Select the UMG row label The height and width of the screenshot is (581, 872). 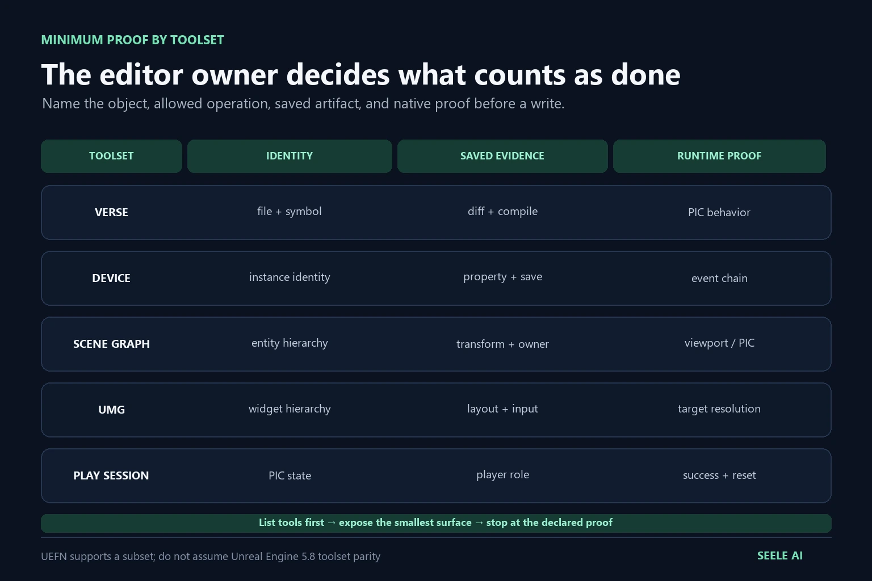[111, 410]
